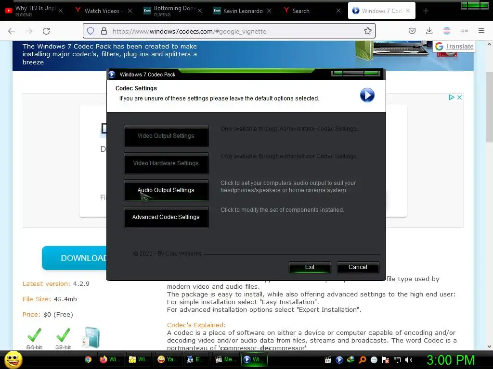This screenshot has height=369, width=493.
Task: Open the computer 'E...' taskbar item
Action: pyautogui.click(x=195, y=359)
